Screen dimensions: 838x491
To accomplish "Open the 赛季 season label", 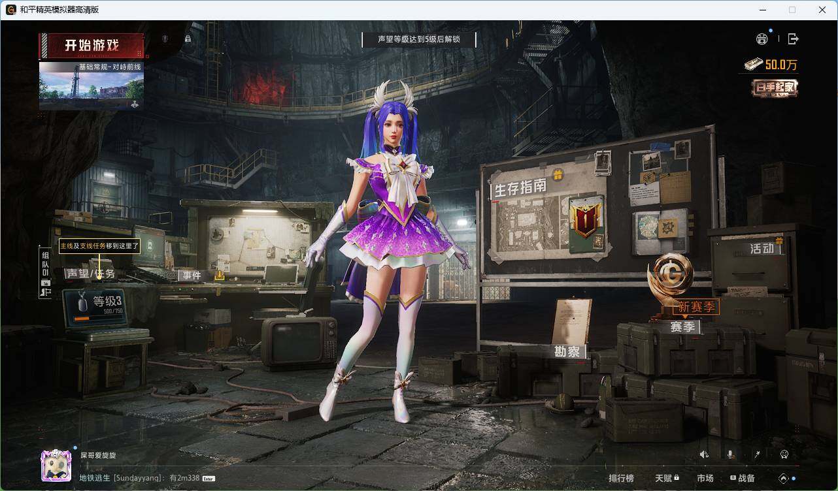I will pos(682,326).
